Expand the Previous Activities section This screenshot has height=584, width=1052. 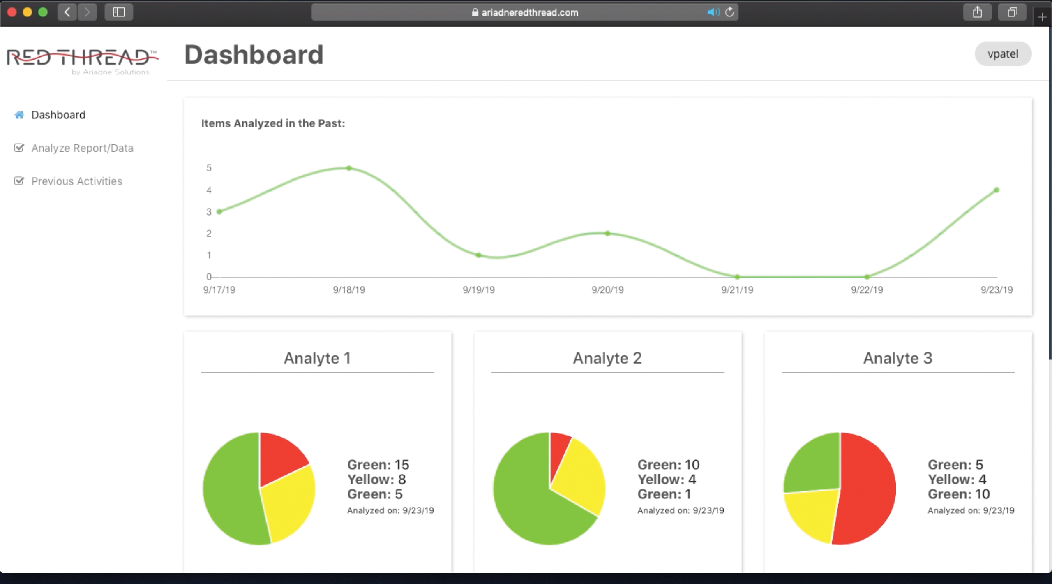click(76, 181)
